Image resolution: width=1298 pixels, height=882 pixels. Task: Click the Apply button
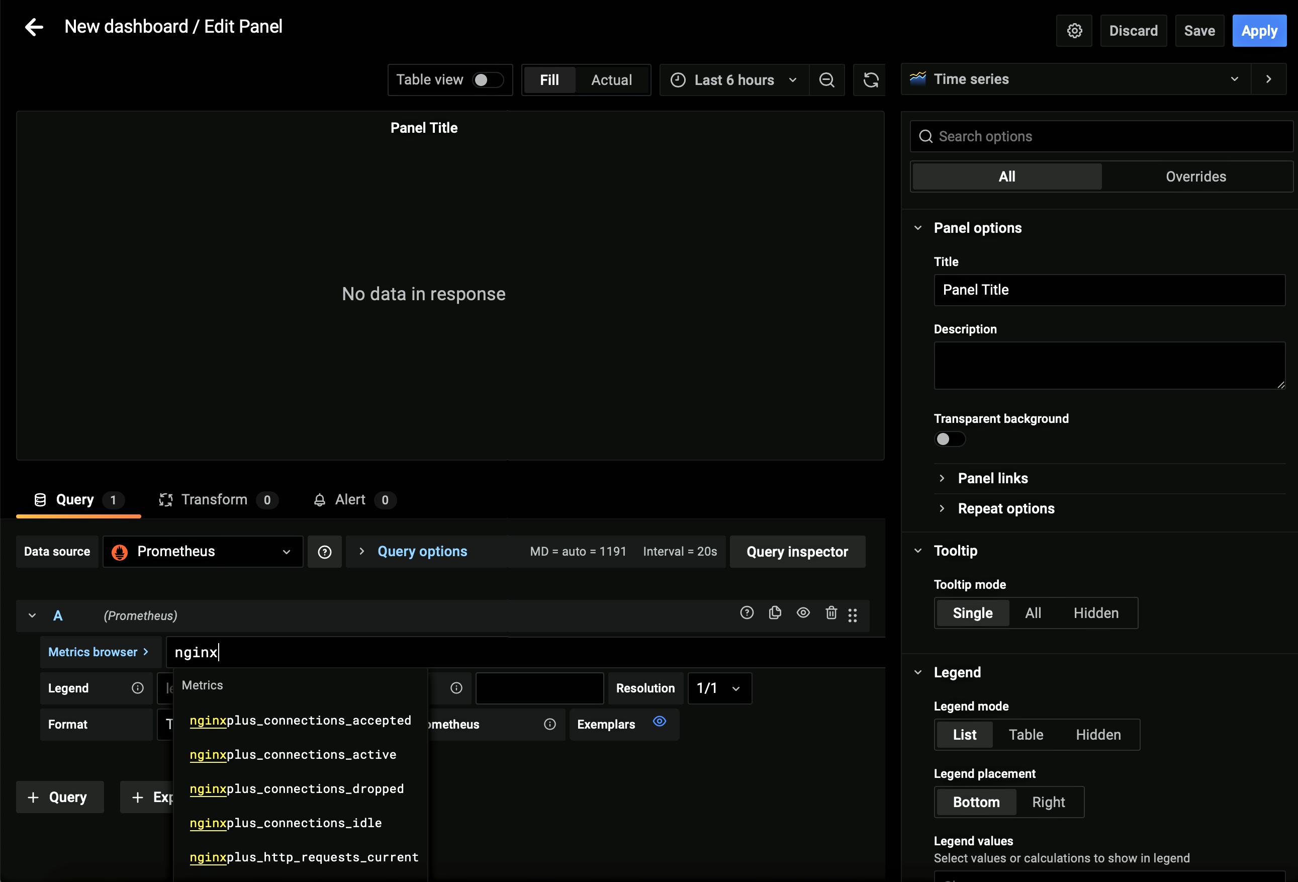pyautogui.click(x=1259, y=31)
